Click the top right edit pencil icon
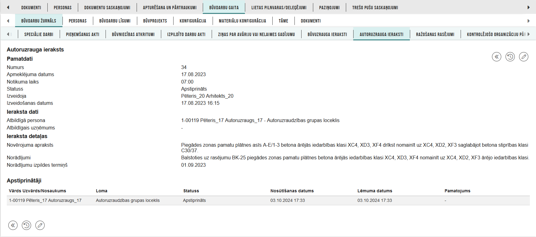Screen dimensions: 536x237 pos(523,57)
